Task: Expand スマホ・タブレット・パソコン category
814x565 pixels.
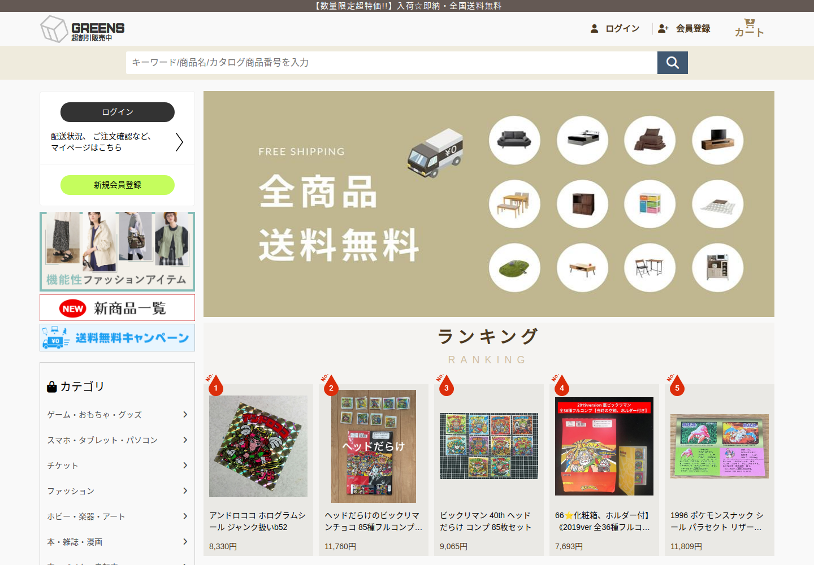Action: tap(118, 440)
